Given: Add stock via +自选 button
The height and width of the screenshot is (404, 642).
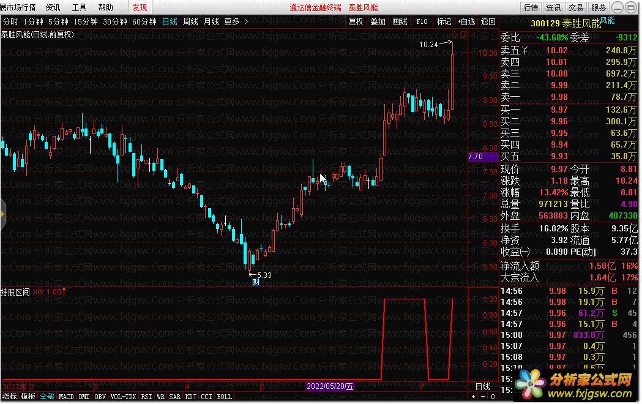Looking at the screenshot, I should pos(466,21).
